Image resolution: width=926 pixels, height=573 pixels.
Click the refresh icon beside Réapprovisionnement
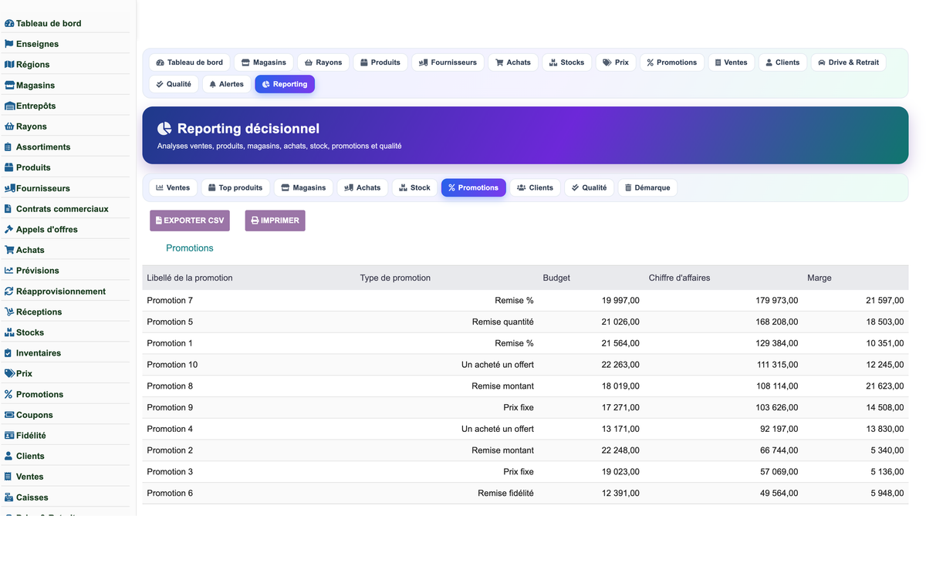click(9, 292)
